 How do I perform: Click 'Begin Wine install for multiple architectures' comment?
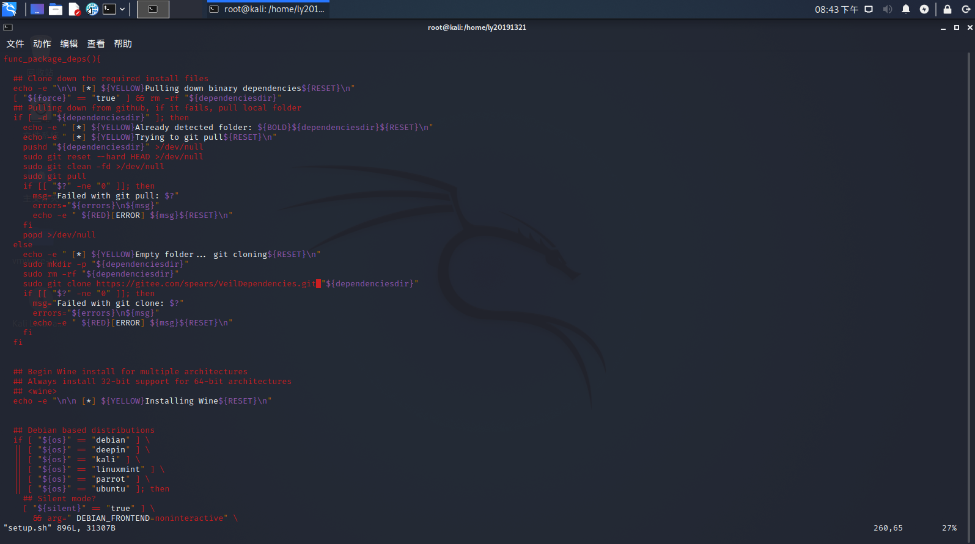click(x=138, y=372)
